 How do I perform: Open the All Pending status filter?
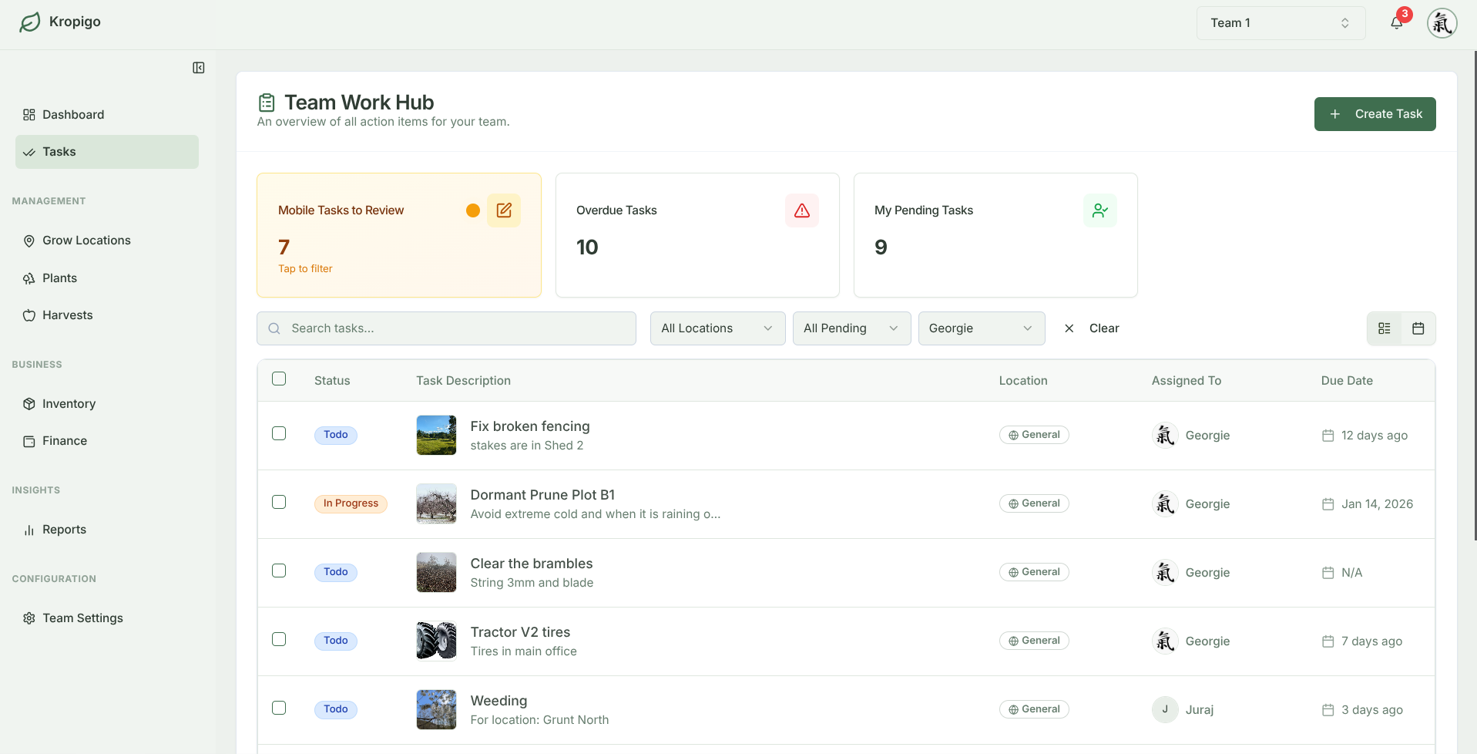click(851, 328)
